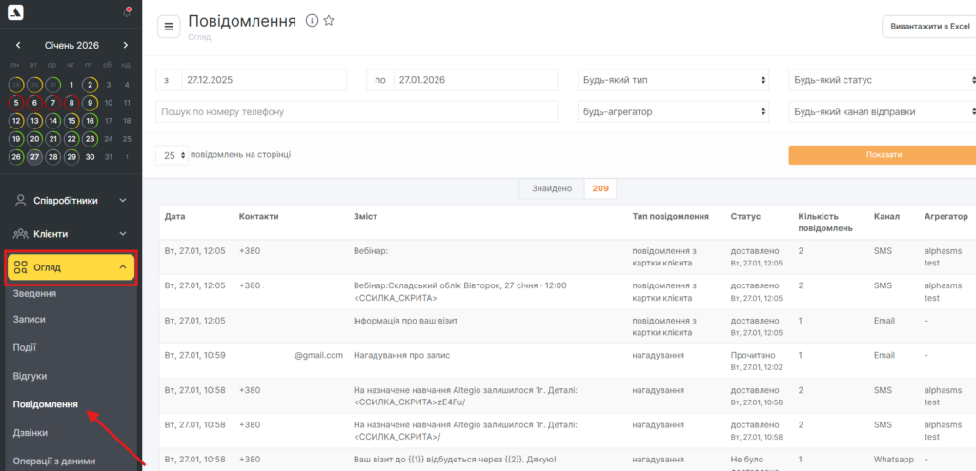
Task: Toggle the hamburger sidebar menu button
Action: tap(168, 27)
